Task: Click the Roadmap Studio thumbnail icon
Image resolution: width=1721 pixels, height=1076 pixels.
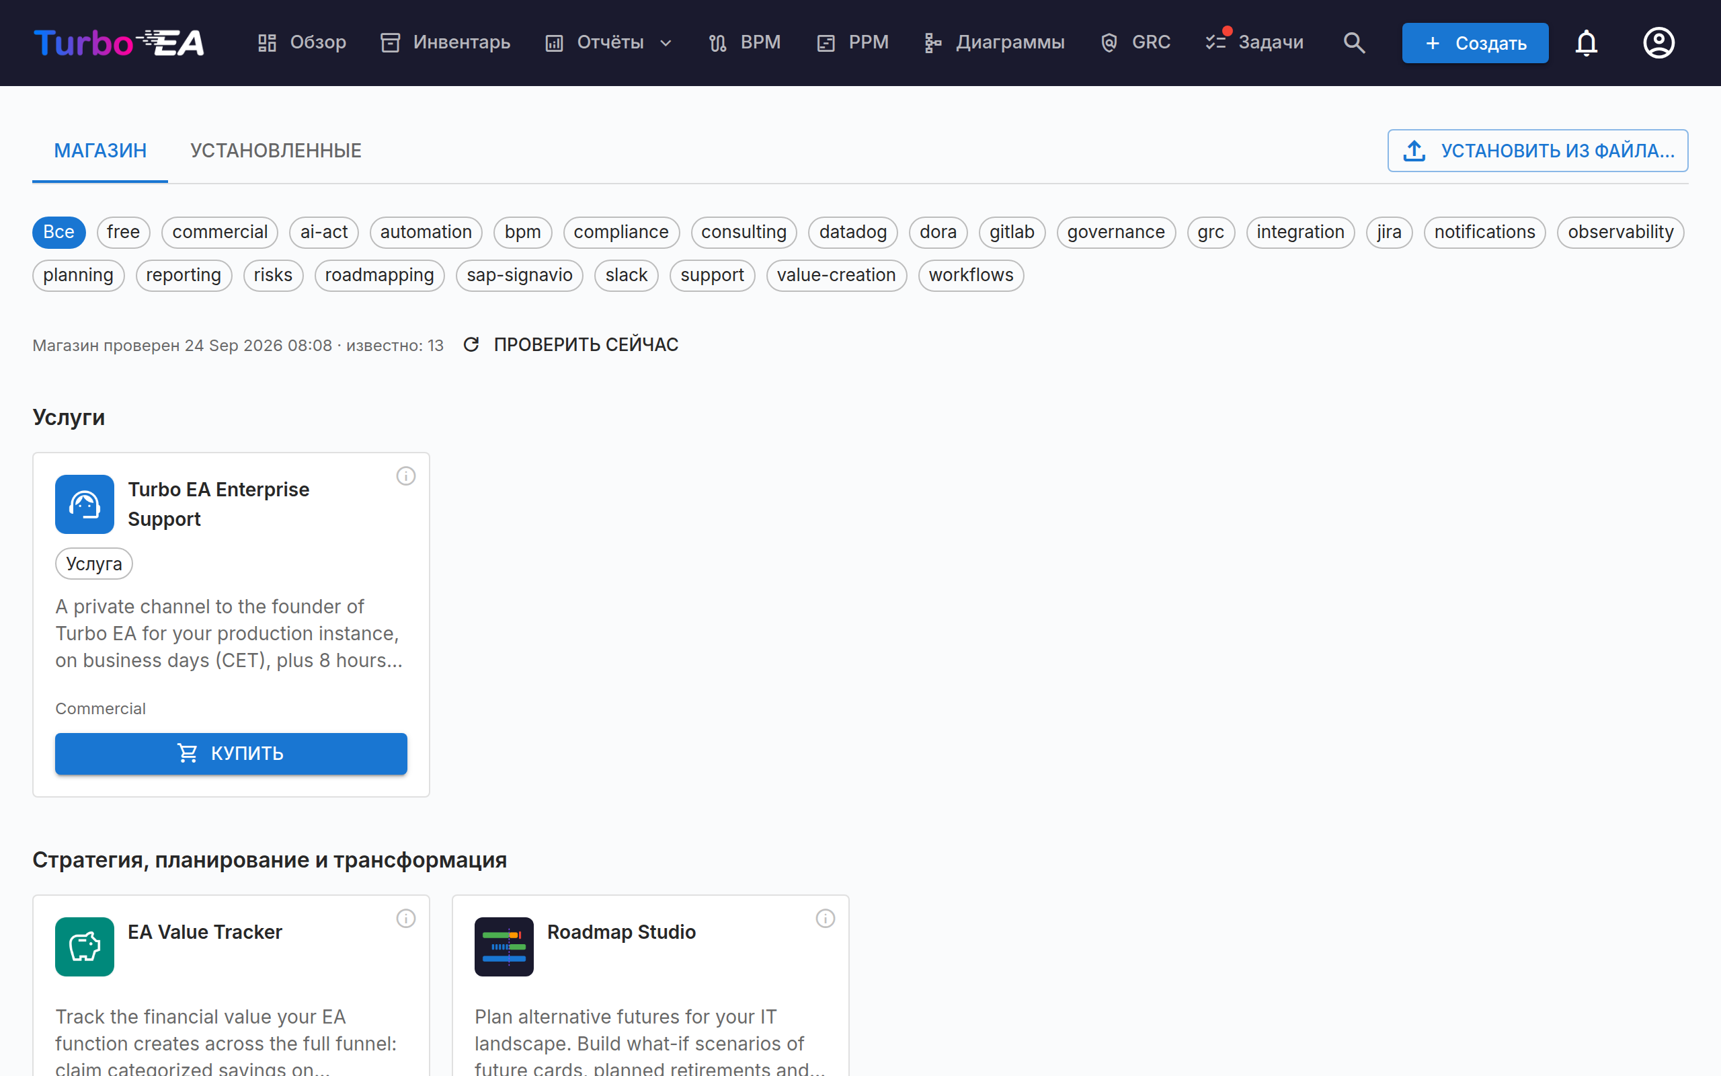Action: pyautogui.click(x=504, y=947)
